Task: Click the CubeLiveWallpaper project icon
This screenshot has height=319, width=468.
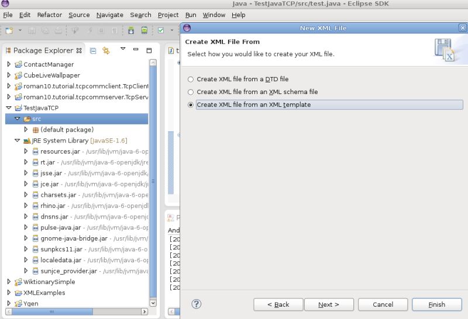Action: tap(19, 75)
